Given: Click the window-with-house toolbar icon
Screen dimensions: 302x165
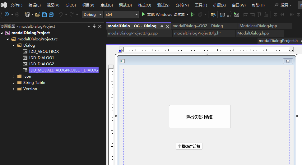Looking at the screenshot, I should click(222, 15).
